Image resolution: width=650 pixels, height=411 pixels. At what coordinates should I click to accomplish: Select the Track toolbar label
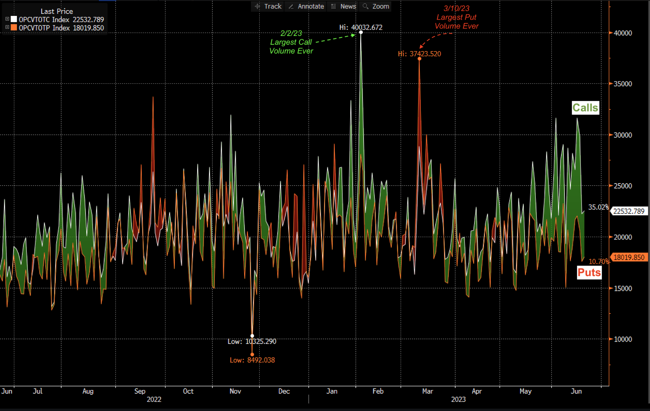pos(273,6)
